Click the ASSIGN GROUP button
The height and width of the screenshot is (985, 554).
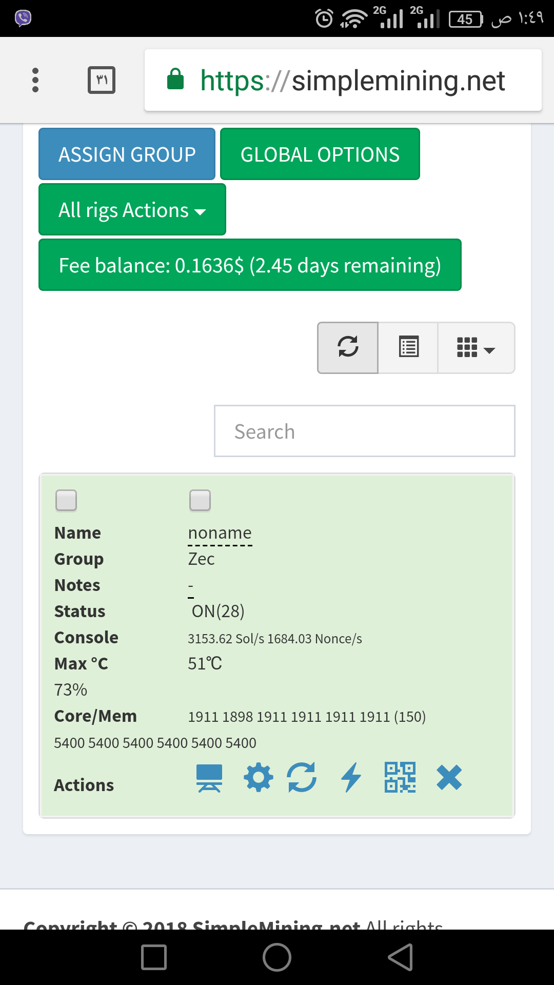(x=127, y=154)
